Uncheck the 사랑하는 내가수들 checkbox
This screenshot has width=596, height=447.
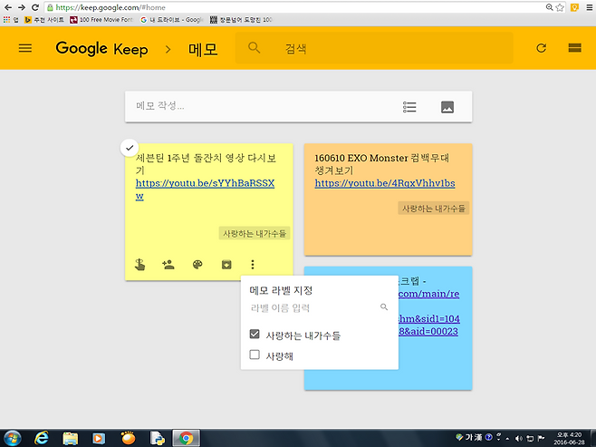pyautogui.click(x=255, y=334)
